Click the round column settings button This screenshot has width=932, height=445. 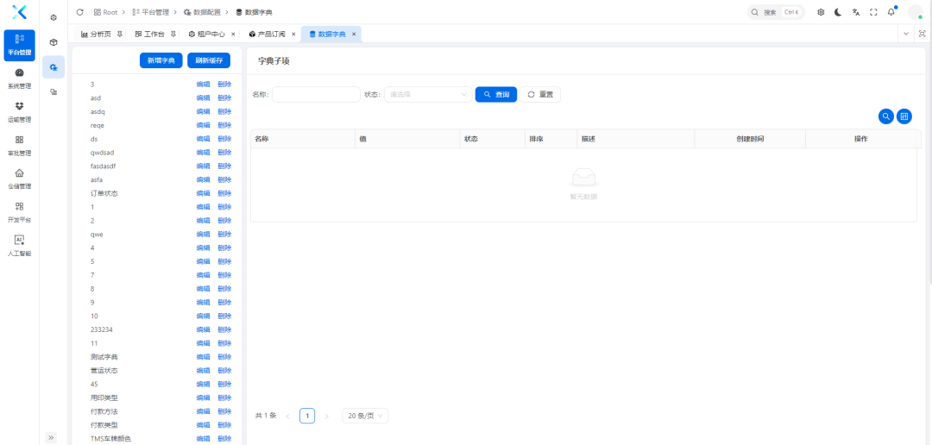[x=904, y=116]
